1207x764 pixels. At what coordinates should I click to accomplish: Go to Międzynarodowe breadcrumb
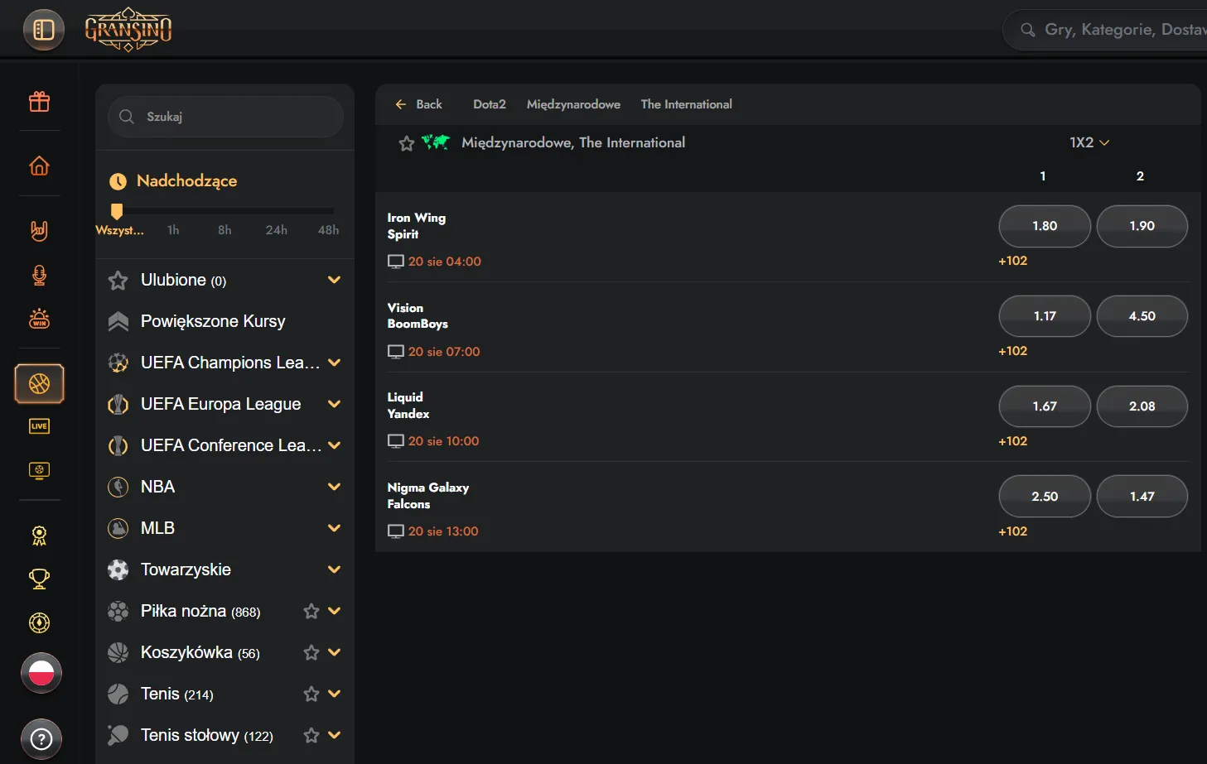tap(573, 104)
